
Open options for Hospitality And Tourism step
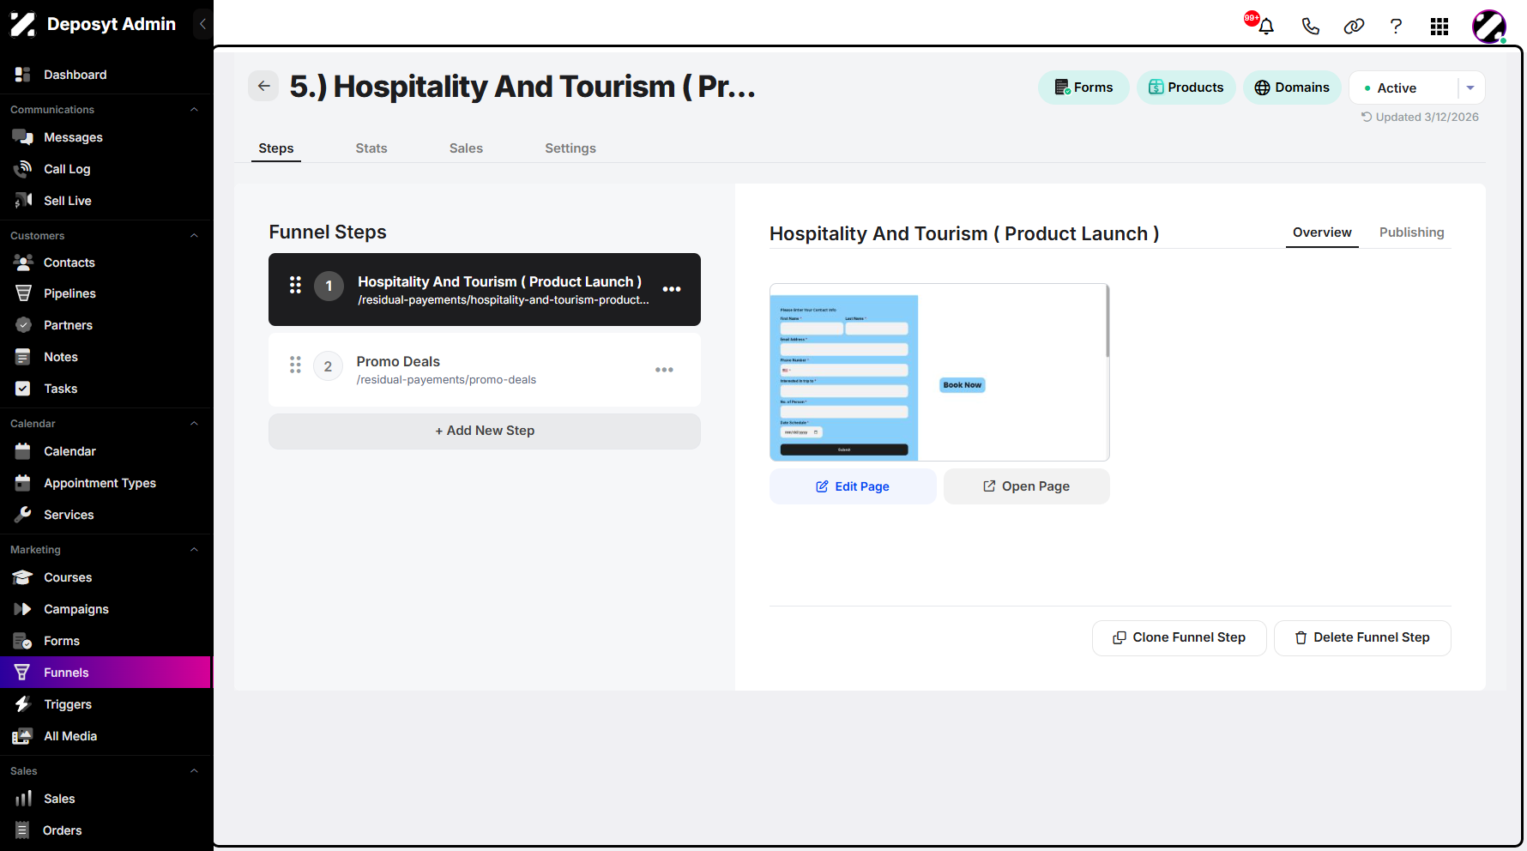tap(672, 289)
